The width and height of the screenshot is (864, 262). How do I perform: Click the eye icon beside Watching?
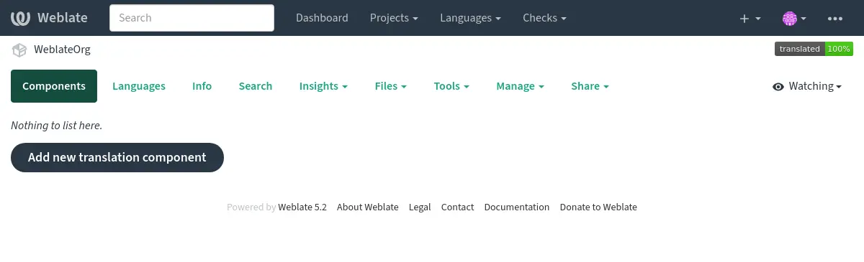point(778,87)
